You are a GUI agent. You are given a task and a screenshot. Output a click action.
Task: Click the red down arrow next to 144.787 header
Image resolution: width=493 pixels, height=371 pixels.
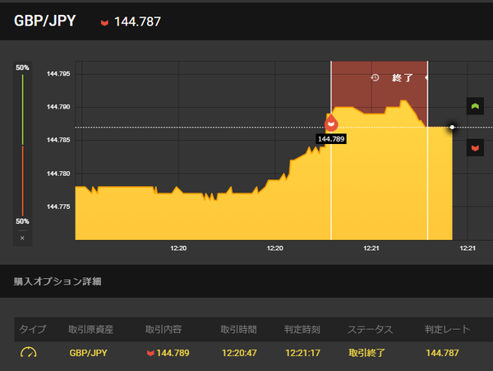coord(104,23)
